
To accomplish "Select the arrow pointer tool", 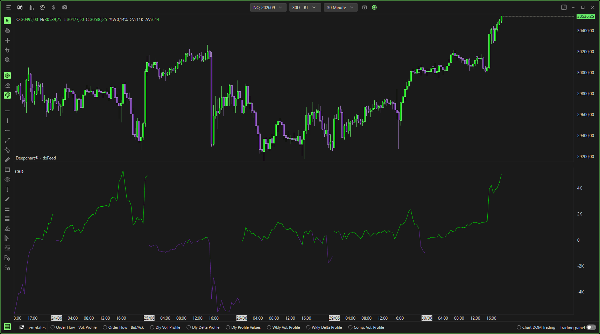I will (7, 21).
